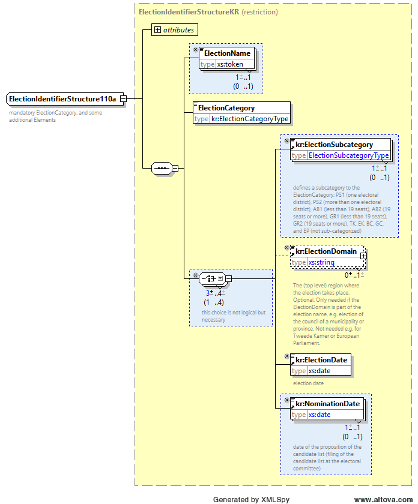This screenshot has width=418, height=504.
Task: Click the restriction marker beside kr:ElectionDate
Action: pyautogui.click(x=286, y=356)
